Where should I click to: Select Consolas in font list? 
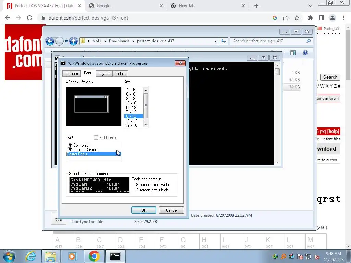(94, 145)
